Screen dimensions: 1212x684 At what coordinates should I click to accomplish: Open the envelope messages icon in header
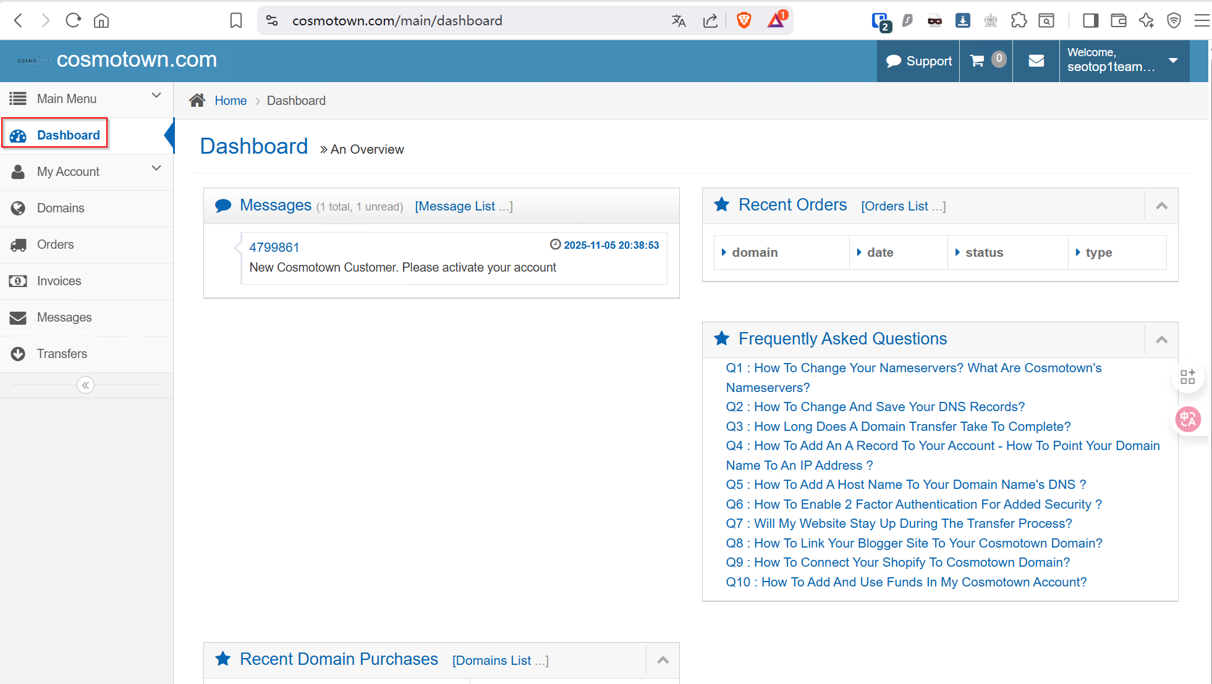pyautogui.click(x=1036, y=60)
